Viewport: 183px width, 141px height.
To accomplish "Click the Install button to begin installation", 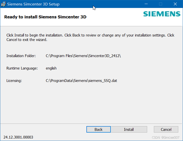I will [x=129, y=129].
